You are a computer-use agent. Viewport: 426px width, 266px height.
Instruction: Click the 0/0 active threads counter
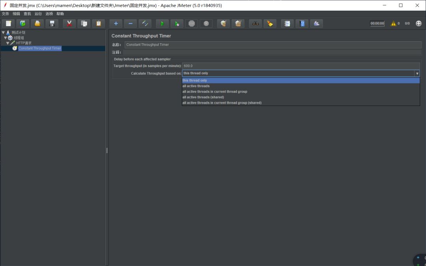click(407, 24)
